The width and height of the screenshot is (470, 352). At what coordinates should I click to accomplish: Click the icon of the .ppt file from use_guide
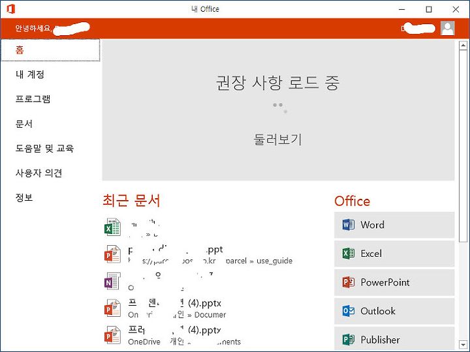(x=113, y=254)
